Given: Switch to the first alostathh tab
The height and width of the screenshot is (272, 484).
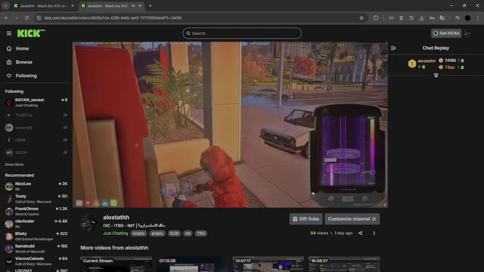Looking at the screenshot, I should tap(43, 6).
